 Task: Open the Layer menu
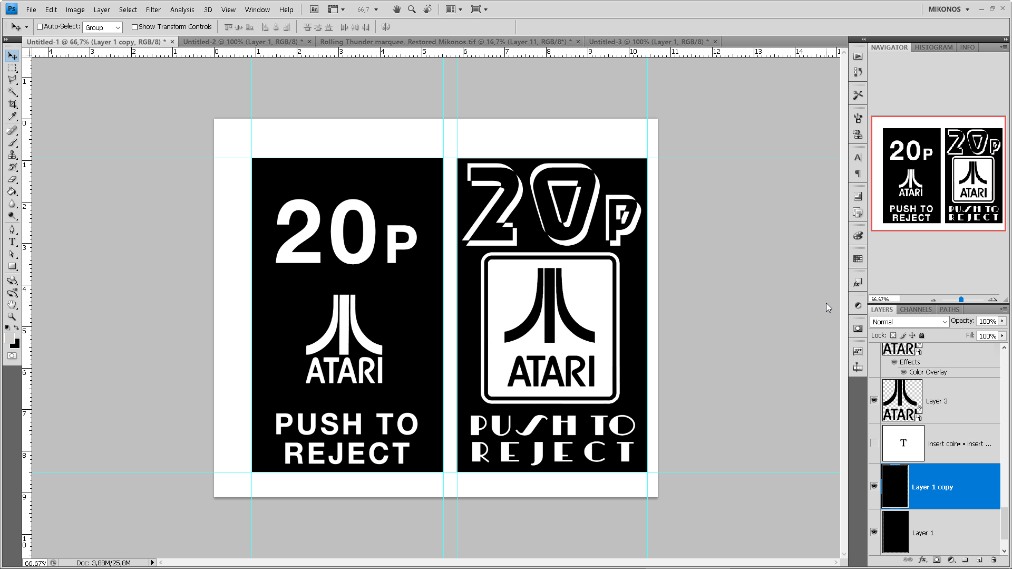click(x=102, y=9)
